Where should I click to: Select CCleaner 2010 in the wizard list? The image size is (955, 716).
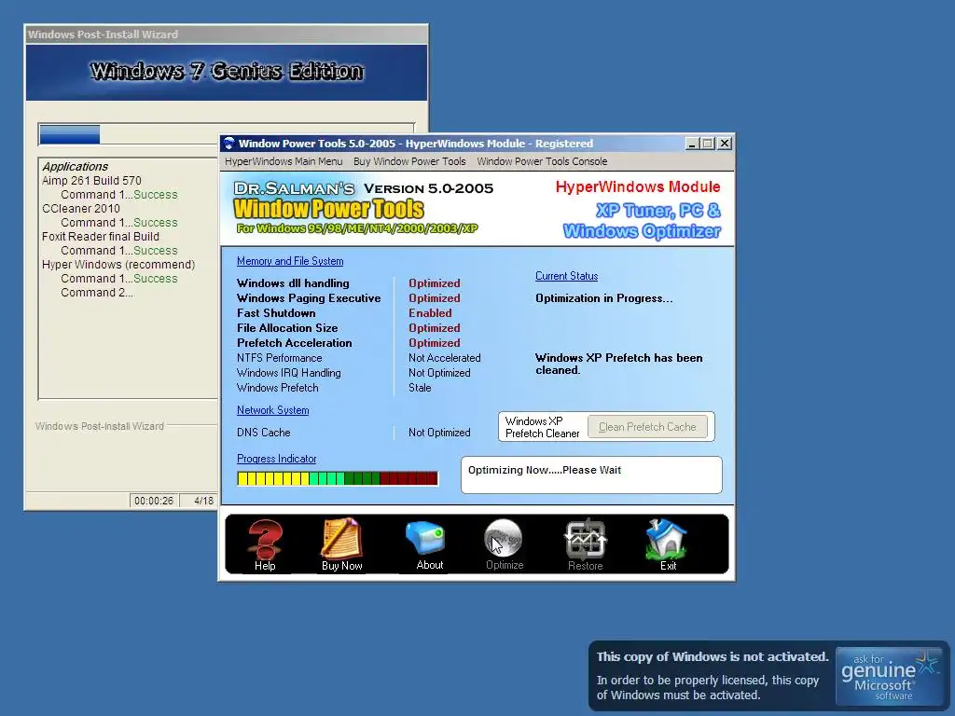[x=81, y=209]
